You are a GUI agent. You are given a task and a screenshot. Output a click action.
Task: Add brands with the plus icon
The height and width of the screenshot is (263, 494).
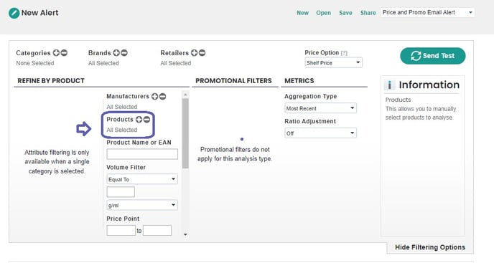tap(116, 53)
